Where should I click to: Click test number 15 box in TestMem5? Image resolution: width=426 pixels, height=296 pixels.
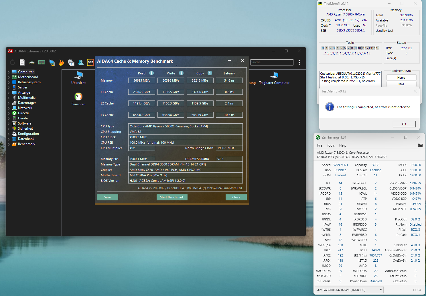tap(378, 48)
